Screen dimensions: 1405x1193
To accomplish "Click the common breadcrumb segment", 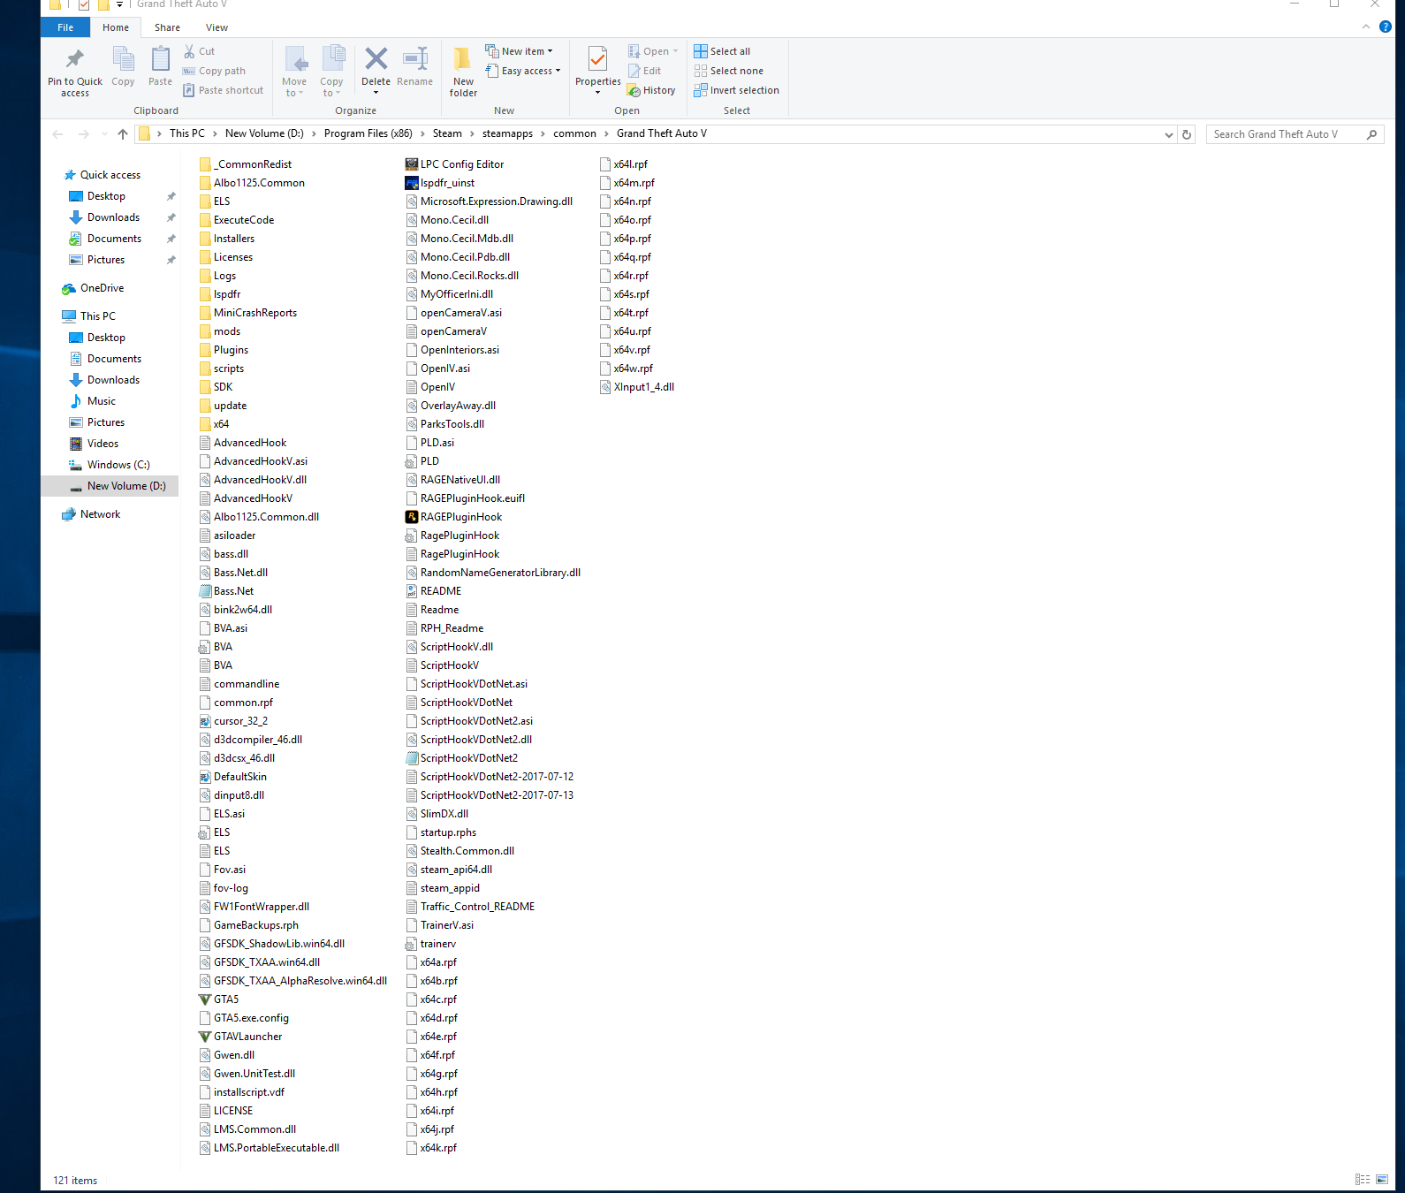I will tap(574, 134).
